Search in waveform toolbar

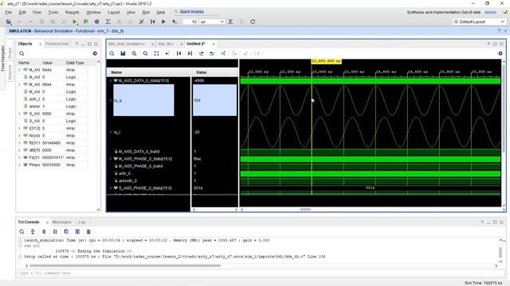[x=112, y=53]
